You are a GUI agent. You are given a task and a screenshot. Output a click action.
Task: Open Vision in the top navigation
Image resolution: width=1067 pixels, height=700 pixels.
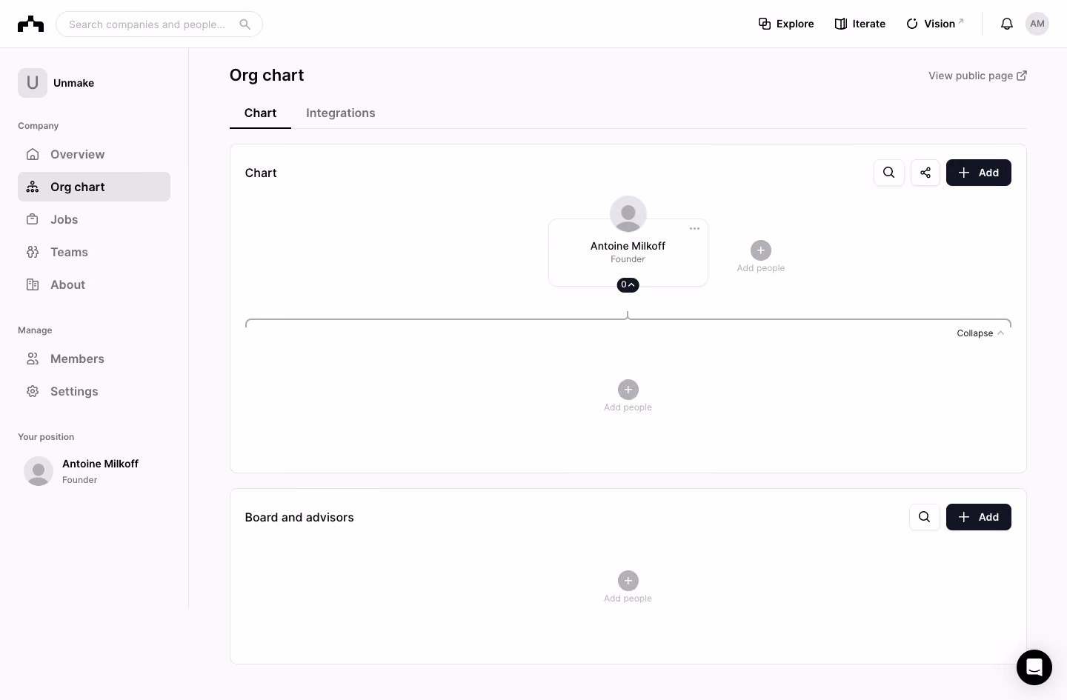[935, 24]
